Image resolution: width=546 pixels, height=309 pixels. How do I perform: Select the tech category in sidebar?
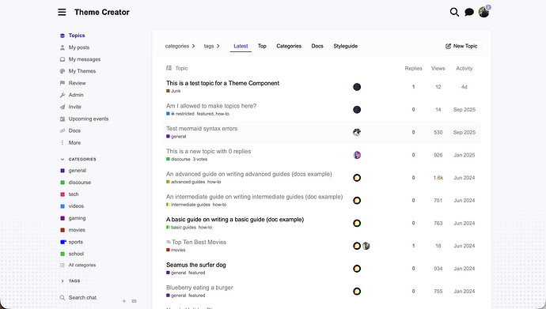pos(70,194)
